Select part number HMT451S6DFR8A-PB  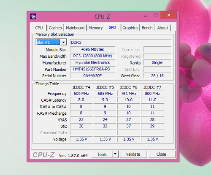(92, 69)
